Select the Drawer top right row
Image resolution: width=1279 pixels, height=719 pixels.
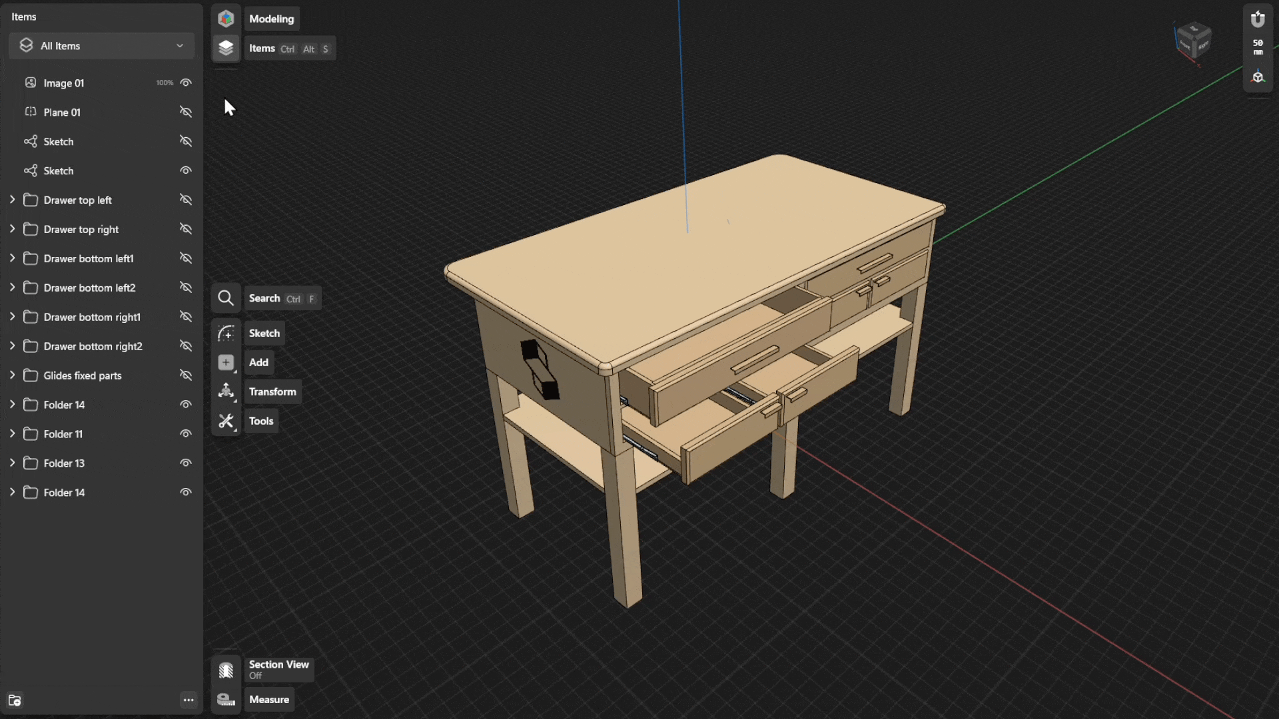click(102, 229)
